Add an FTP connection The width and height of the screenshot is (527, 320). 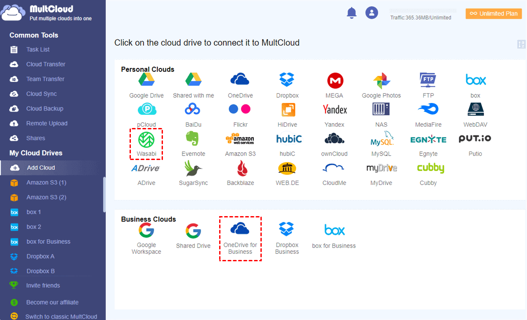[428, 80]
